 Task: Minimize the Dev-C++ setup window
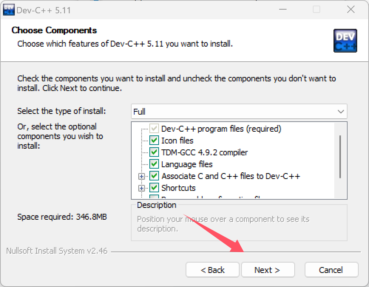(282, 9)
